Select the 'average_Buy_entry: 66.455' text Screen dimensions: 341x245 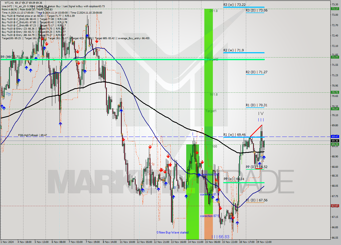click(x=133, y=38)
